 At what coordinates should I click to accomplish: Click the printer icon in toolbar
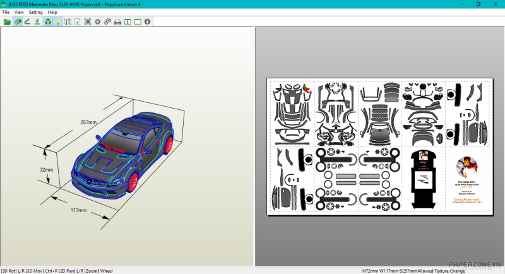[x=117, y=21]
